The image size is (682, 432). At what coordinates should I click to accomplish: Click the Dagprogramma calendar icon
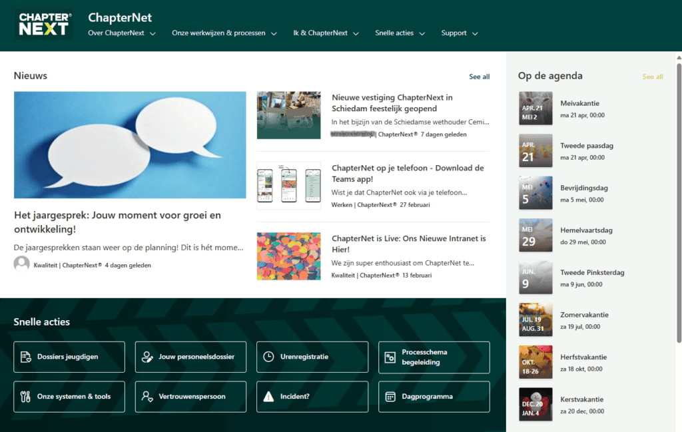pos(390,396)
